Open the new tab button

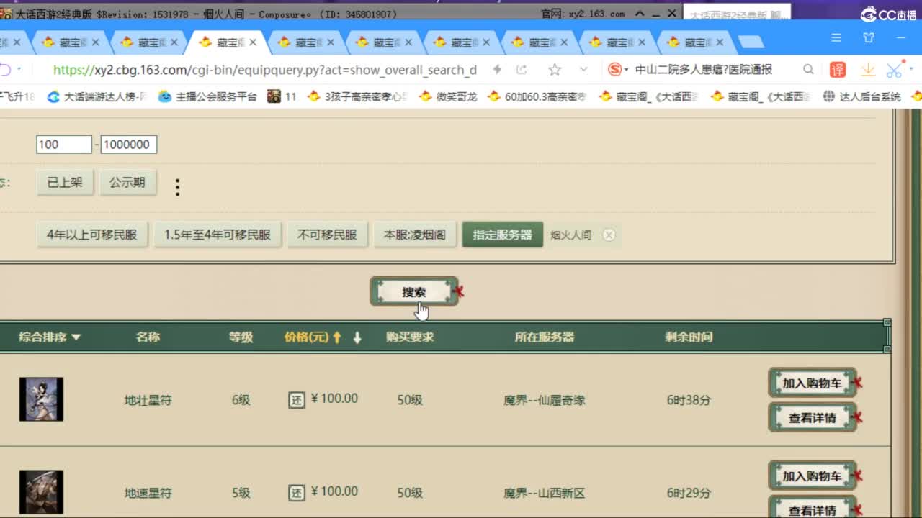[751, 42]
